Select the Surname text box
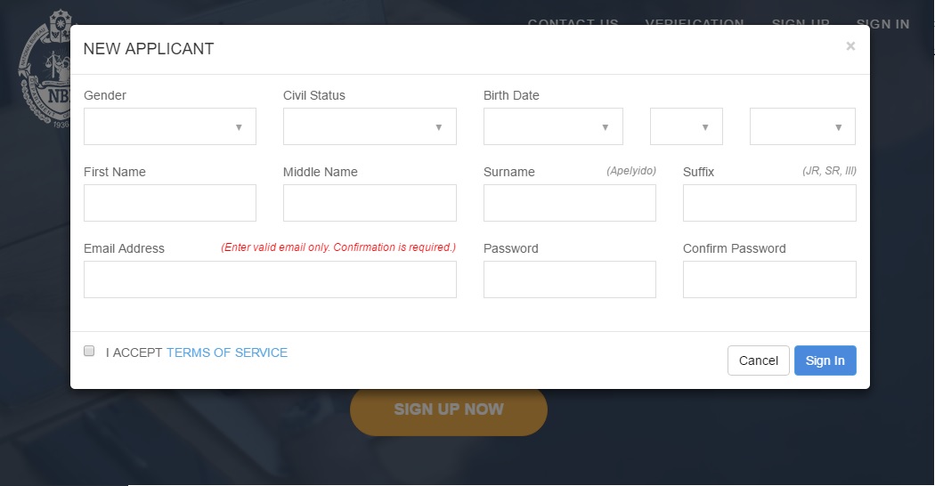 tap(570, 203)
